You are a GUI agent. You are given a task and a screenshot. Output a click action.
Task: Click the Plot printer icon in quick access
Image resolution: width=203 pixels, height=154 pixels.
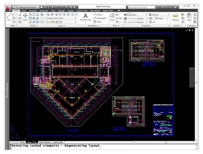(74, 7)
